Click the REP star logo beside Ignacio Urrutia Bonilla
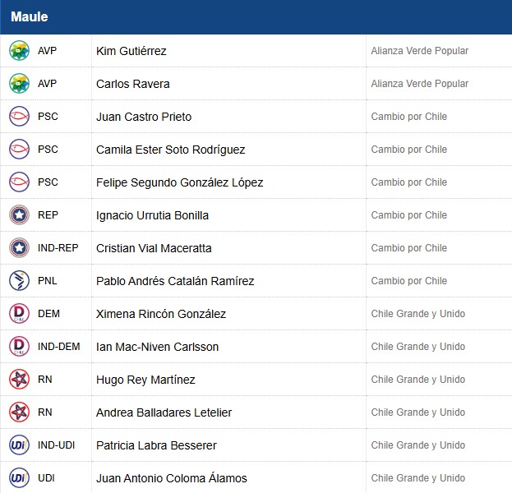This screenshot has width=512, height=493. pos(19,215)
